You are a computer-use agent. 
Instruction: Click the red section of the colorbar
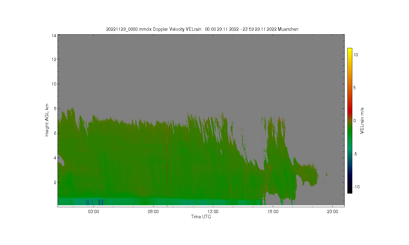click(x=350, y=110)
